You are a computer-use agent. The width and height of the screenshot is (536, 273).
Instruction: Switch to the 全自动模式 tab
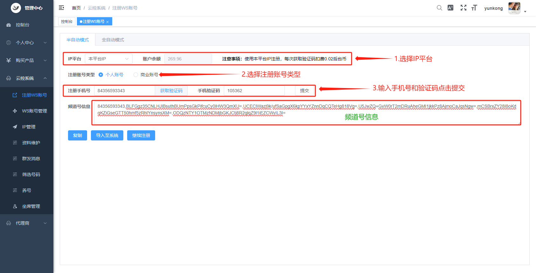[x=113, y=40]
